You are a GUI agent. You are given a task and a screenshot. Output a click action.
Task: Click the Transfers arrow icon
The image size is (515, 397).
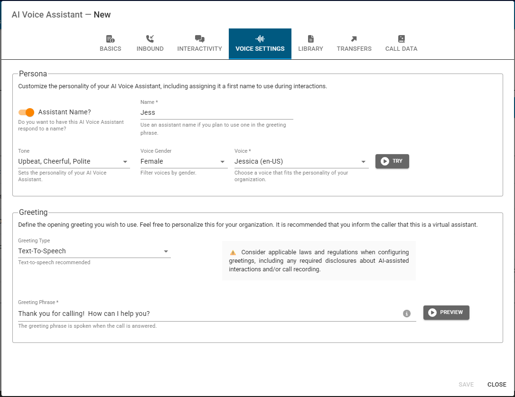point(354,38)
